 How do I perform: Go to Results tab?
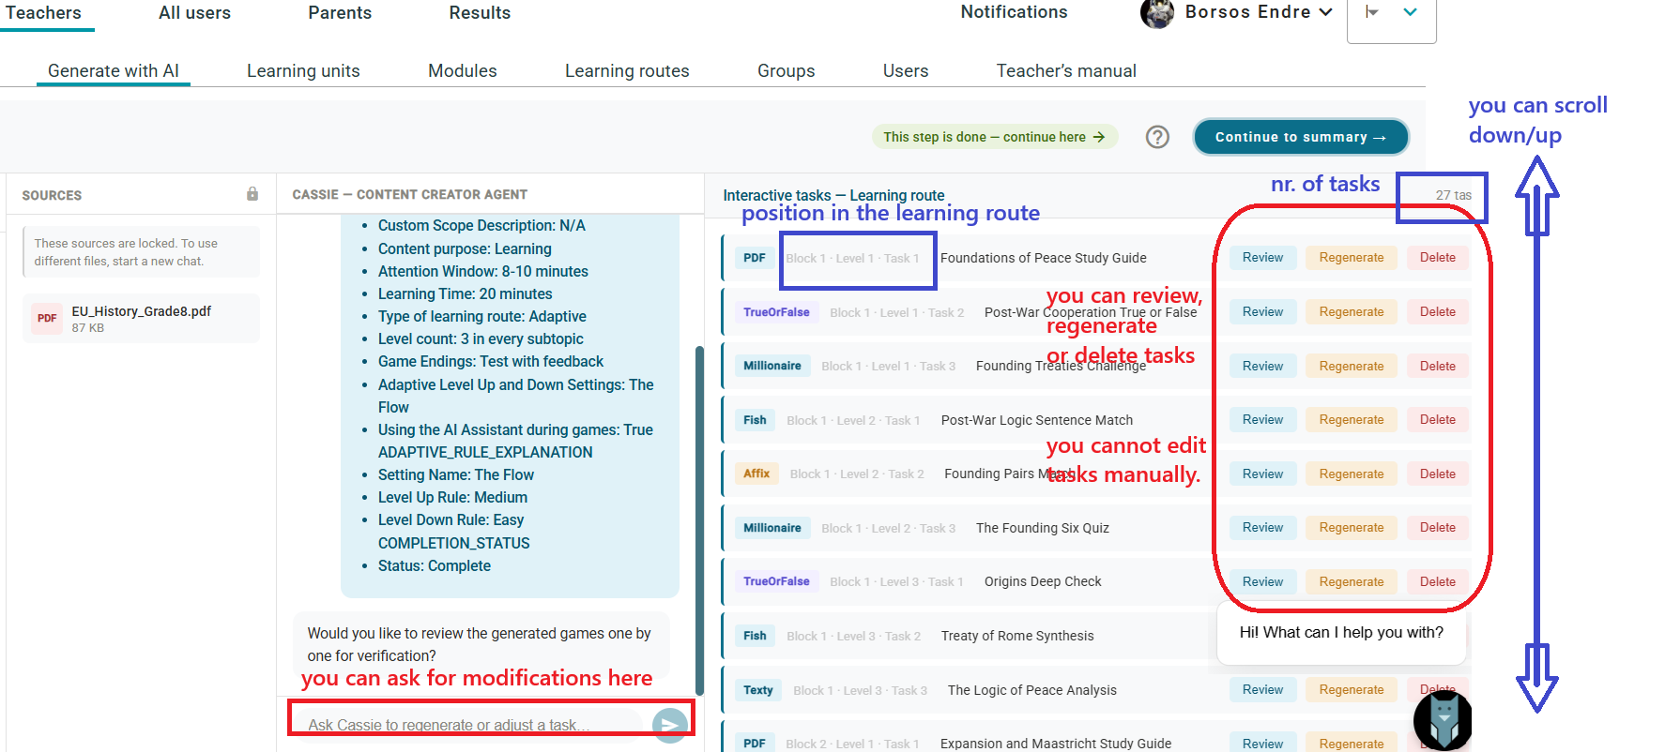point(480,13)
